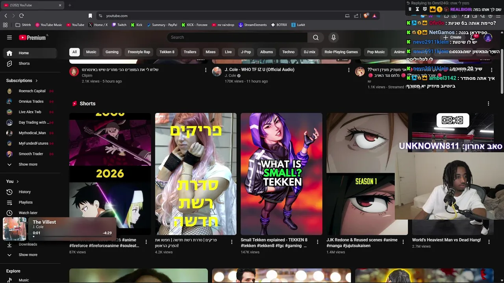Show more subscriptions in the sidebar
504x283 pixels.
(31, 164)
